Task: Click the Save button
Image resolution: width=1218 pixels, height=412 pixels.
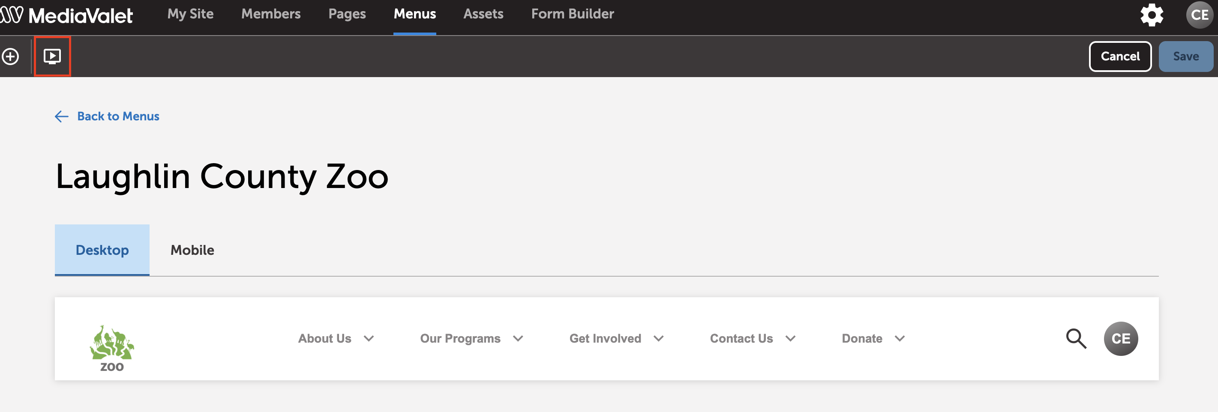Action: coord(1186,56)
